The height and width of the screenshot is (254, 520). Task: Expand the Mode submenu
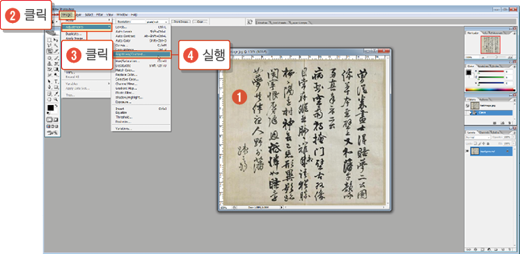86,20
